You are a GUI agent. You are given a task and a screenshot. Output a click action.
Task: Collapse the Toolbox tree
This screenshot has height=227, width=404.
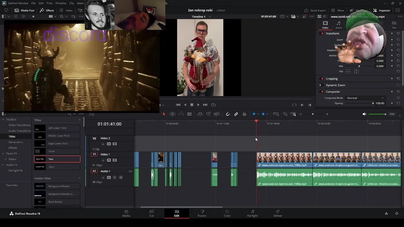3,119
